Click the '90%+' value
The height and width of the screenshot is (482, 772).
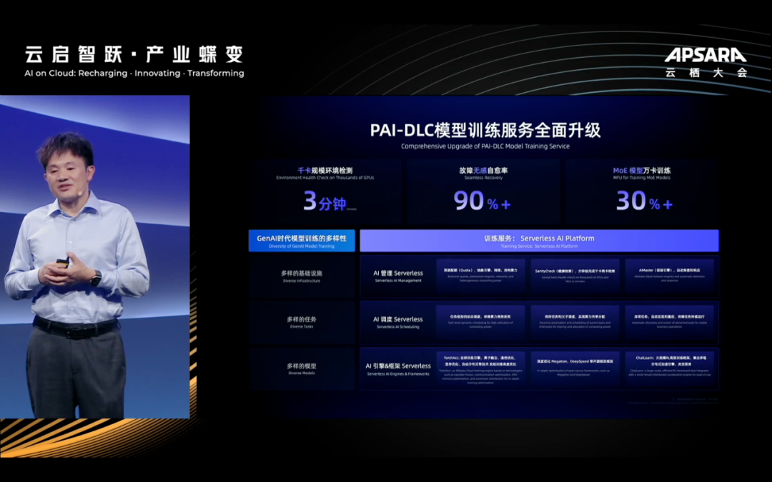coord(482,201)
